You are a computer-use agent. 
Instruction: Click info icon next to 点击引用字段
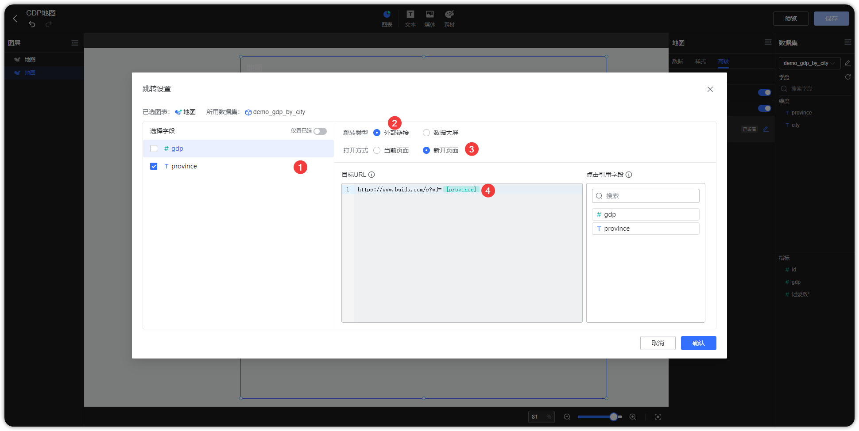point(629,175)
